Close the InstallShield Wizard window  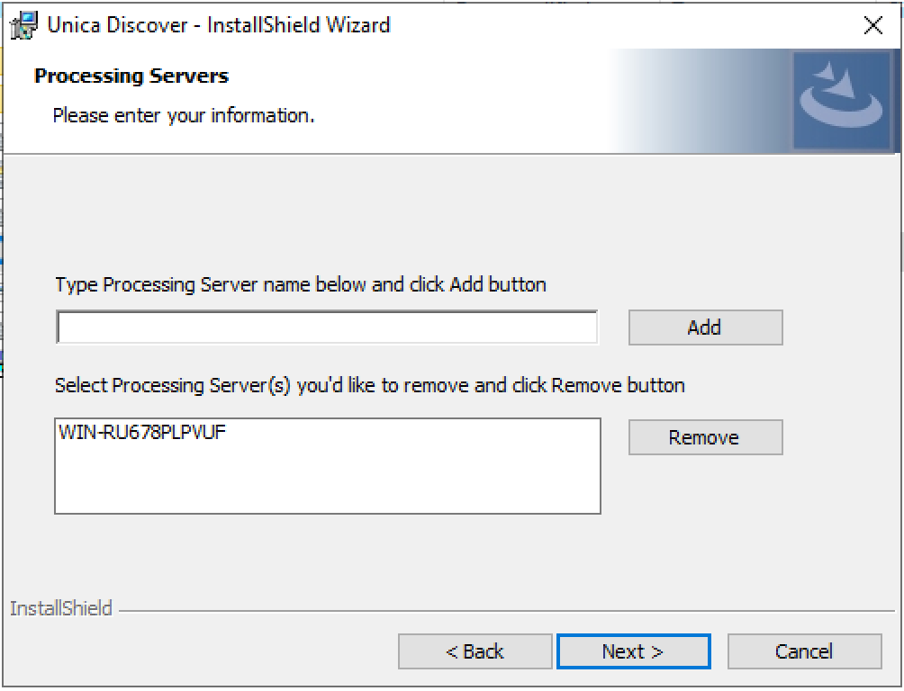pyautogui.click(x=872, y=25)
